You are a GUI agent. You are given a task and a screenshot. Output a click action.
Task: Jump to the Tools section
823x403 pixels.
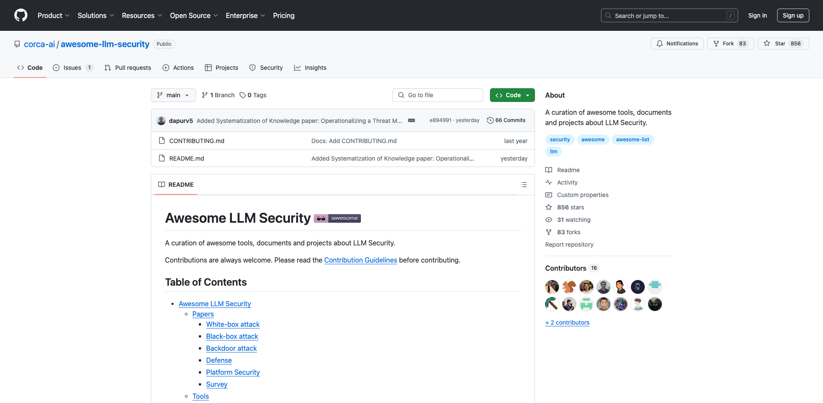click(201, 396)
